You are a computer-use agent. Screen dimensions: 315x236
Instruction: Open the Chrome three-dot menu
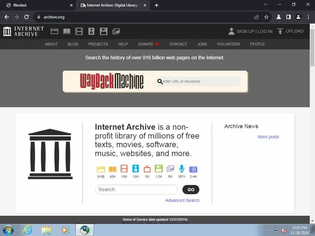pyautogui.click(x=308, y=17)
